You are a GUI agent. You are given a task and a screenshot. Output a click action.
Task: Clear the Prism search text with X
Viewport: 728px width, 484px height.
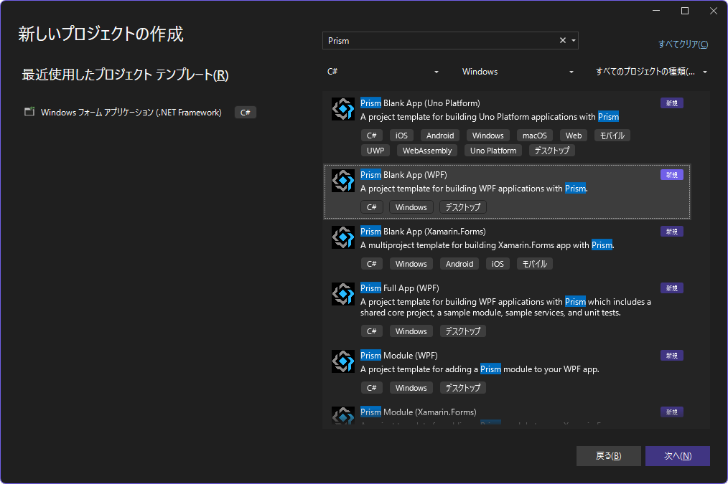[x=563, y=40]
